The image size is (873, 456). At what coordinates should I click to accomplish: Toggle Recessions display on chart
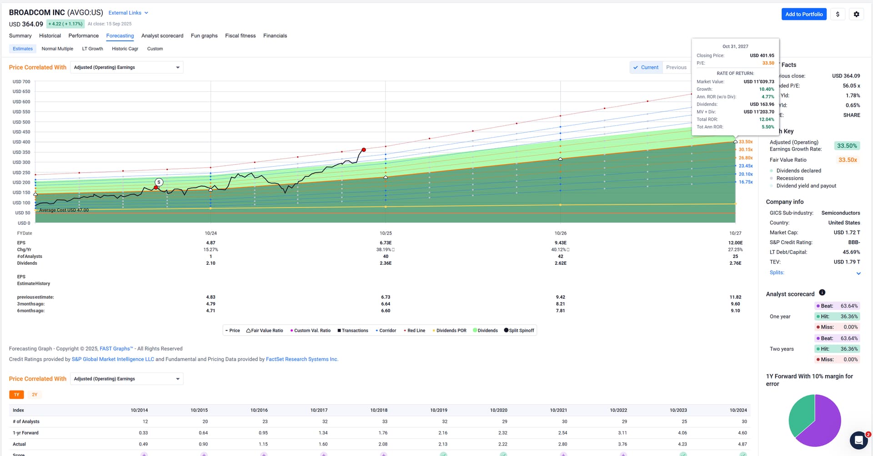pos(772,178)
